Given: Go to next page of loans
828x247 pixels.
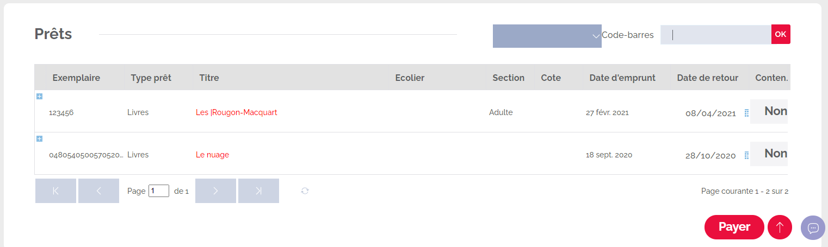Looking at the screenshot, I should click(x=215, y=191).
